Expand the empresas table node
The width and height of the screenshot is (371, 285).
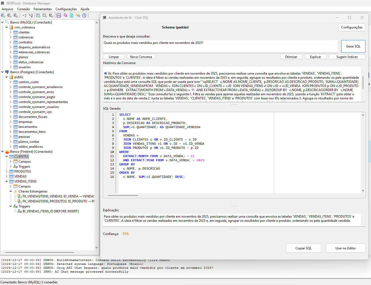pos(11,122)
